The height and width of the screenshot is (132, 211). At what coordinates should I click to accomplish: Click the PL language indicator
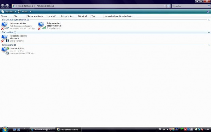pyautogui.click(x=160, y=129)
